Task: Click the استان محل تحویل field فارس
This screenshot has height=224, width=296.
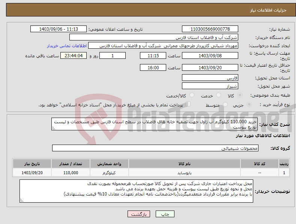Action: coord(210,78)
